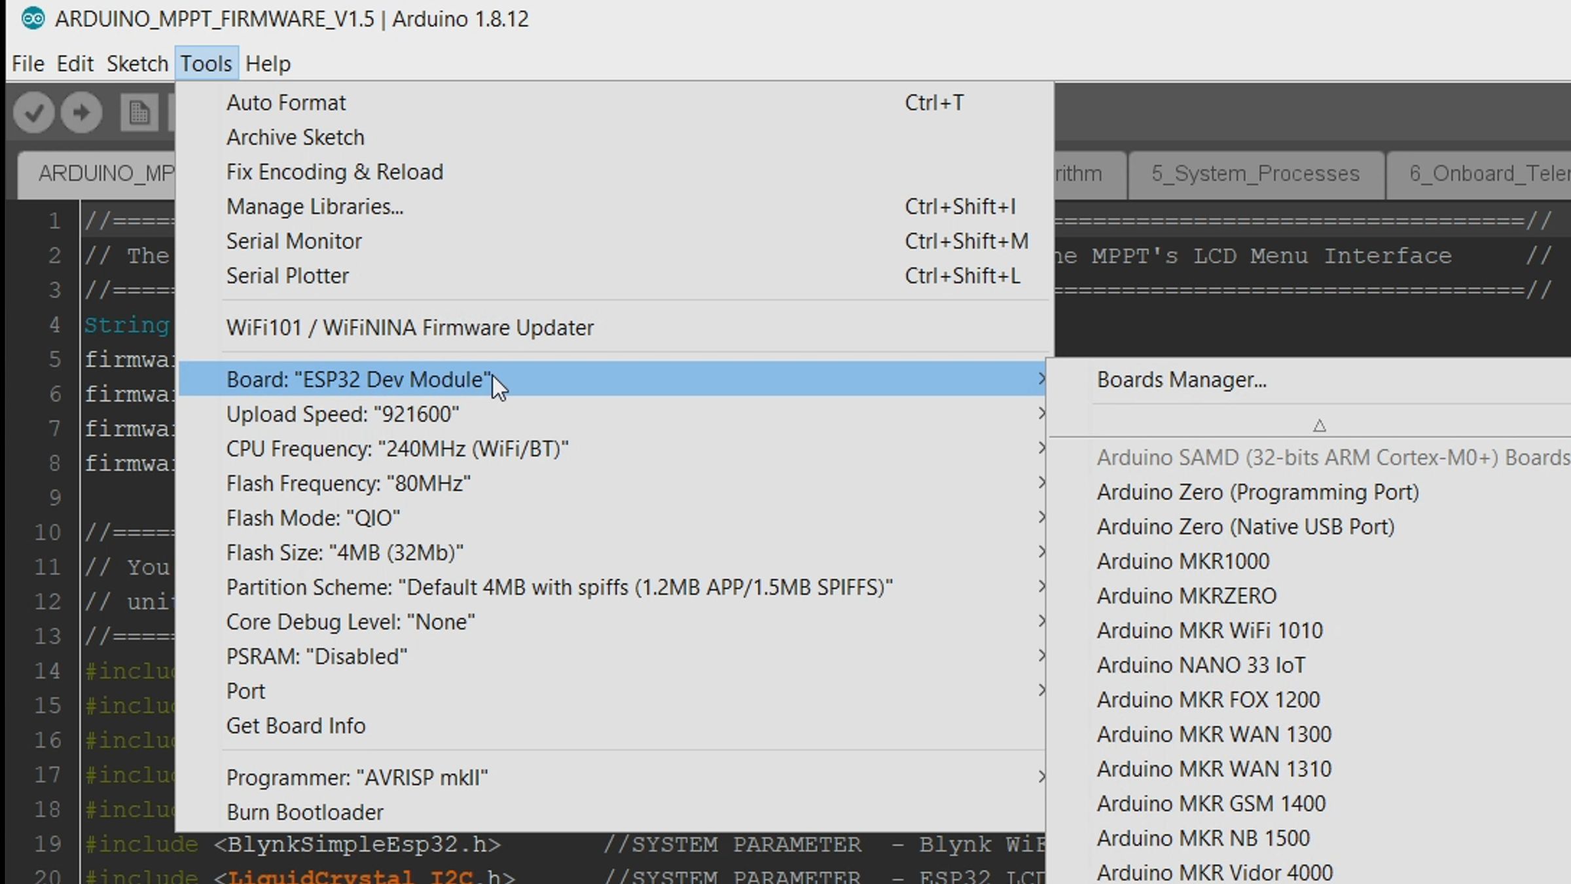Screen dimensions: 1571x884
Task: Click the BlynkSimpleEsp32.h include line
Action: [293, 845]
